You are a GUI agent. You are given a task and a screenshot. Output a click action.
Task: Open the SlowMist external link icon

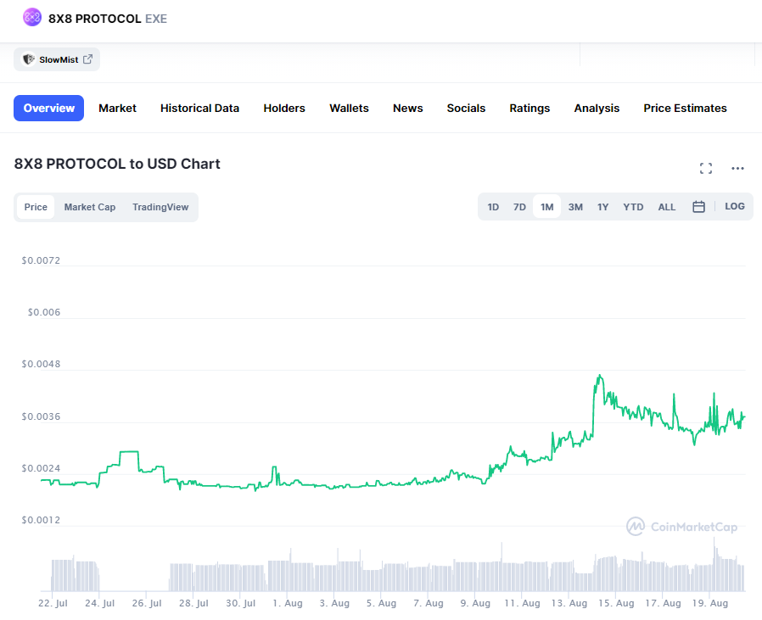pos(88,59)
